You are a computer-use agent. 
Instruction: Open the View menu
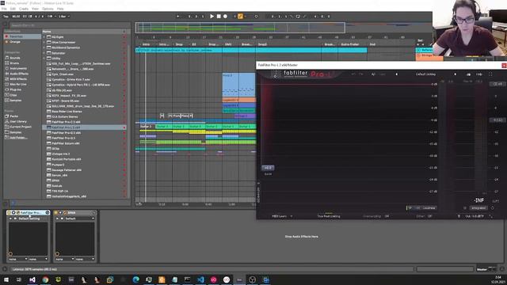[35, 9]
